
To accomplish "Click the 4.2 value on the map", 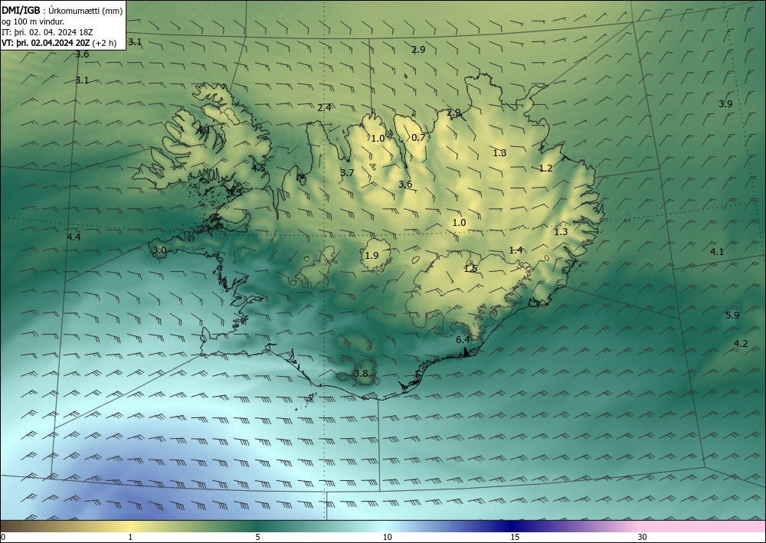I will (x=741, y=344).
